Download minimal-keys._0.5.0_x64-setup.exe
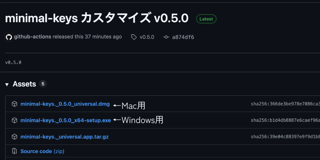320x160 pixels. pos(66,121)
